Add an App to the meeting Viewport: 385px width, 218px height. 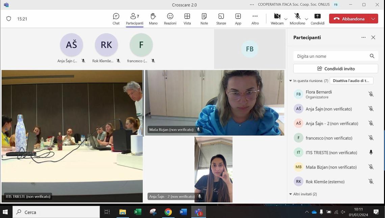tap(238, 19)
